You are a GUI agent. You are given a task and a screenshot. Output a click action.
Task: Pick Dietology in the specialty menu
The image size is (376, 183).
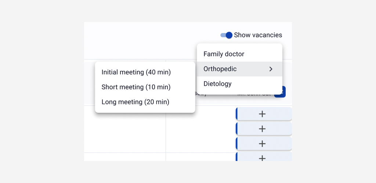click(x=217, y=84)
